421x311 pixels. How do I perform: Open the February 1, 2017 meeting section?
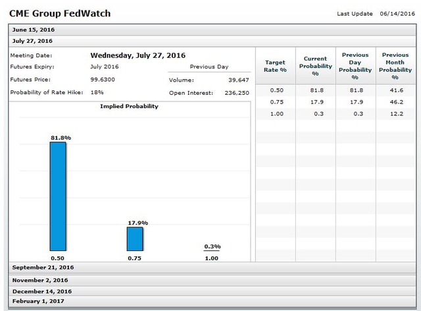coord(212,301)
